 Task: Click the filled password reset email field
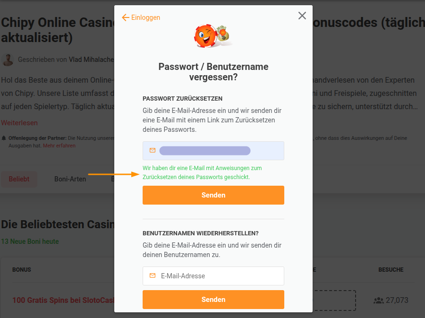[x=213, y=151]
